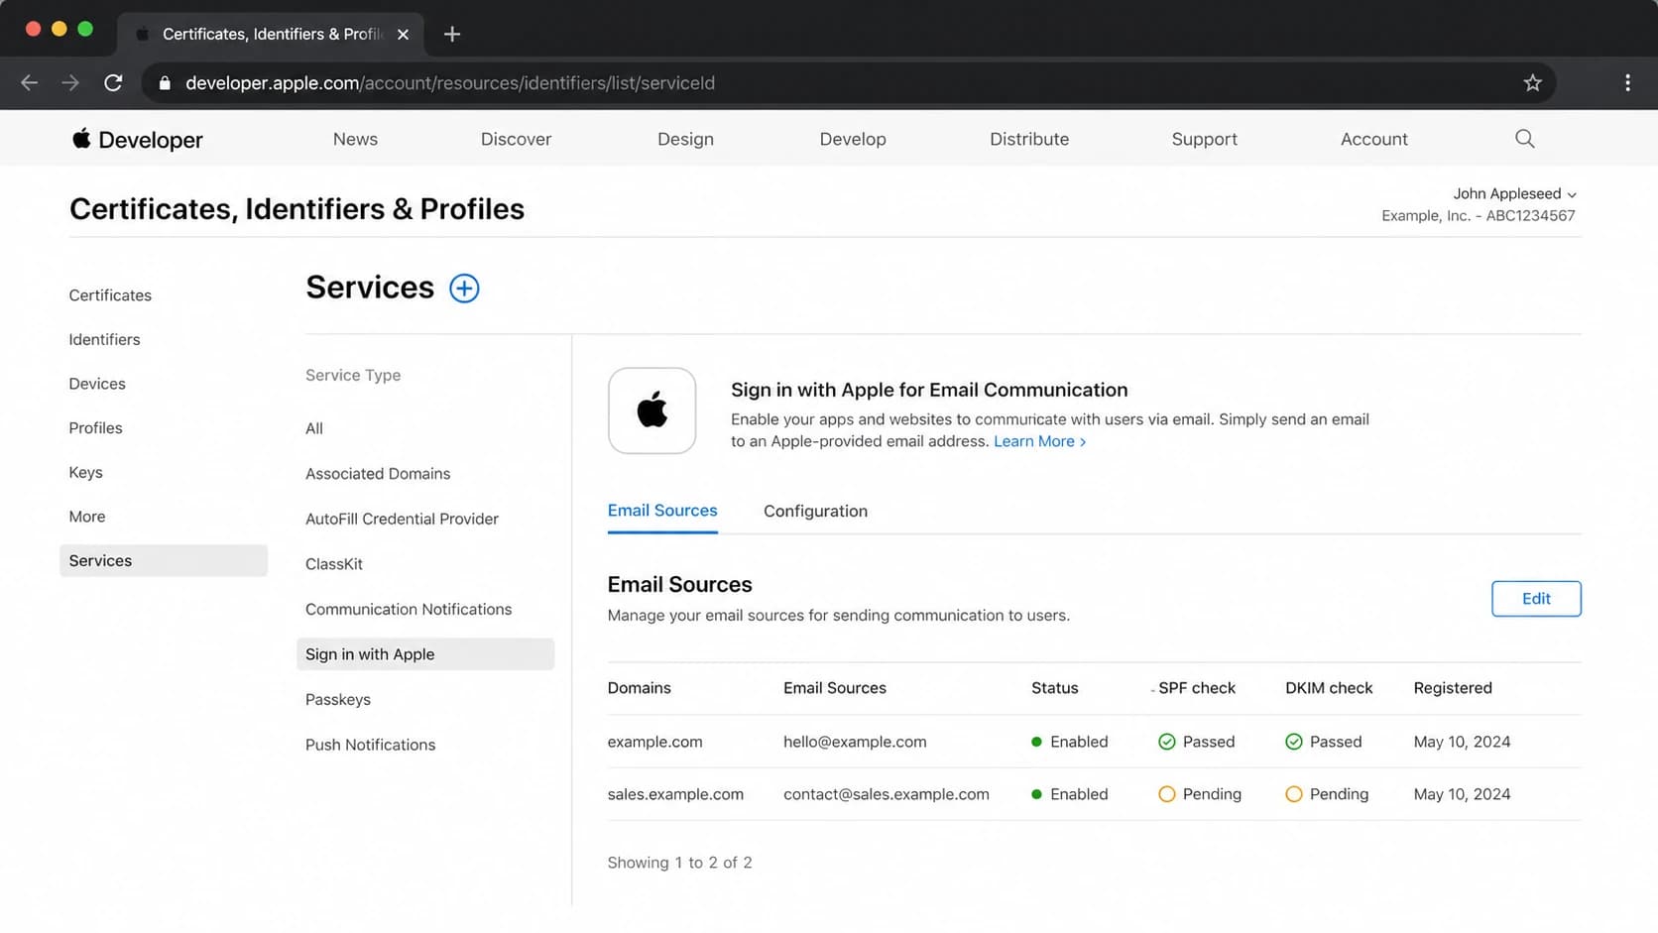Open the Account menu
Viewport: 1658px width, 933px height.
tap(1373, 139)
